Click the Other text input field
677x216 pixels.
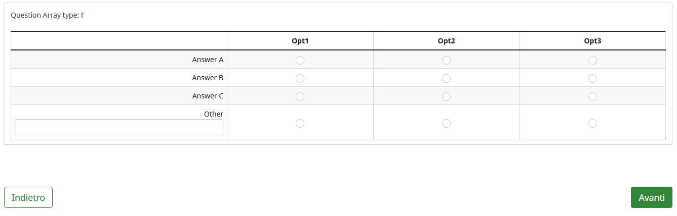tap(119, 128)
